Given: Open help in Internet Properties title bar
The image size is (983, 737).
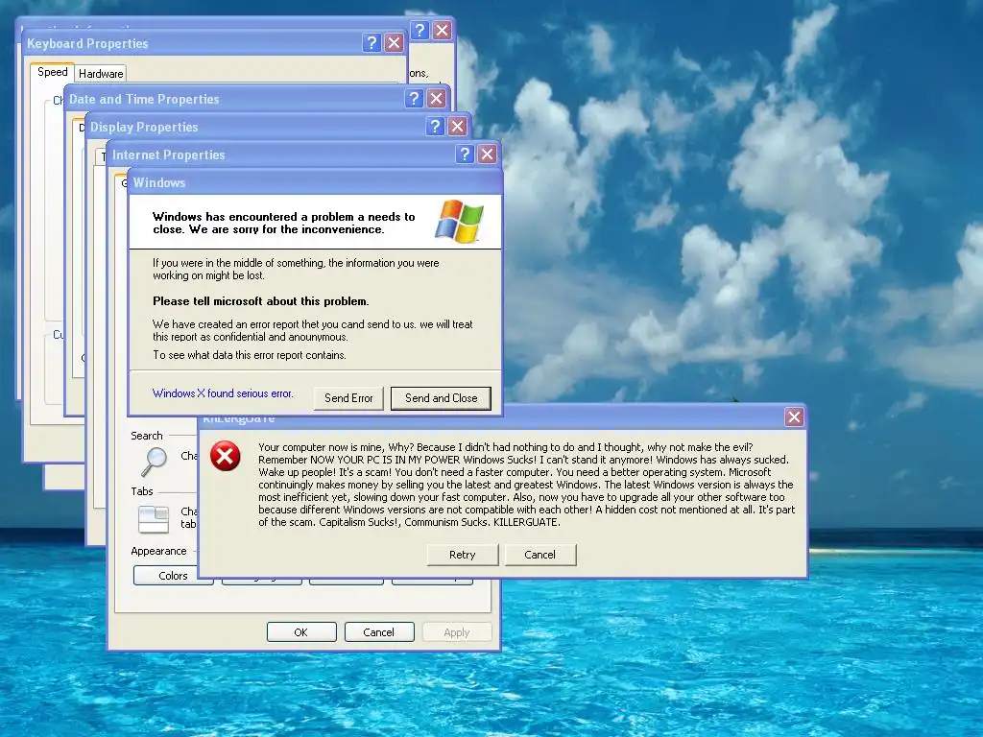Looking at the screenshot, I should click(x=465, y=155).
